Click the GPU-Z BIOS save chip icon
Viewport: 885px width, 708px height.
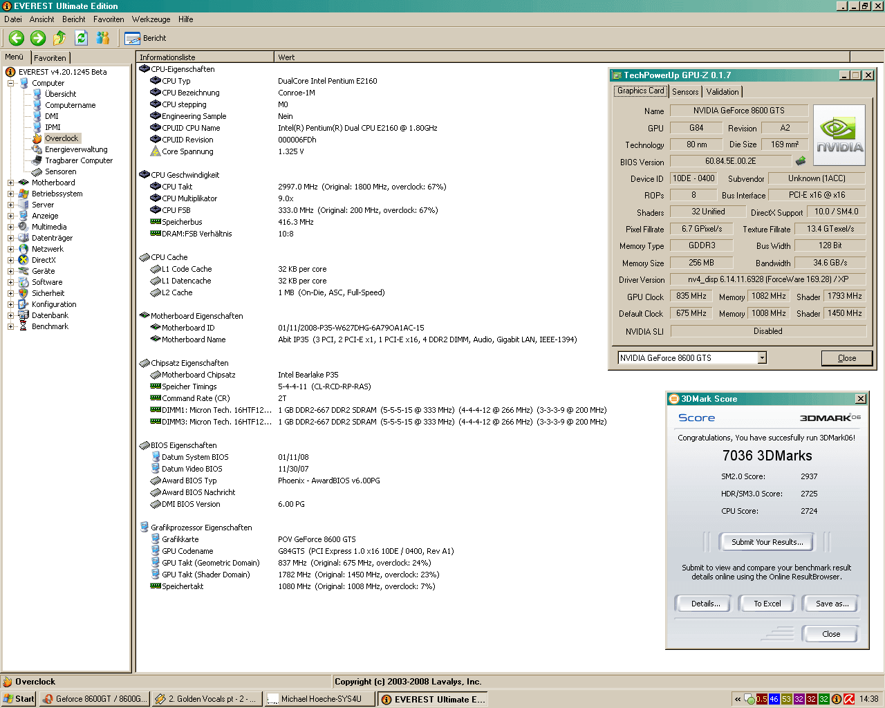801,161
